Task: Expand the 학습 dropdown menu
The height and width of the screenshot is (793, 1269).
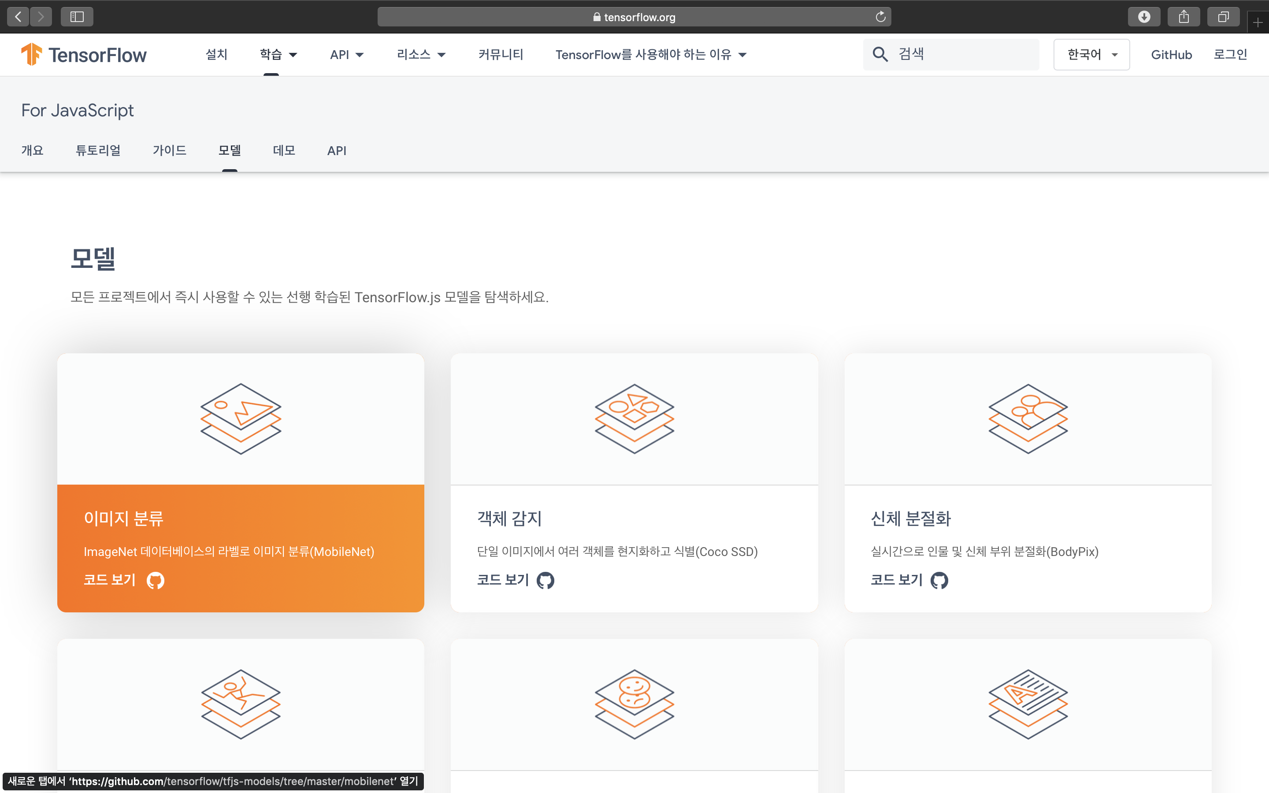Action: coord(278,55)
